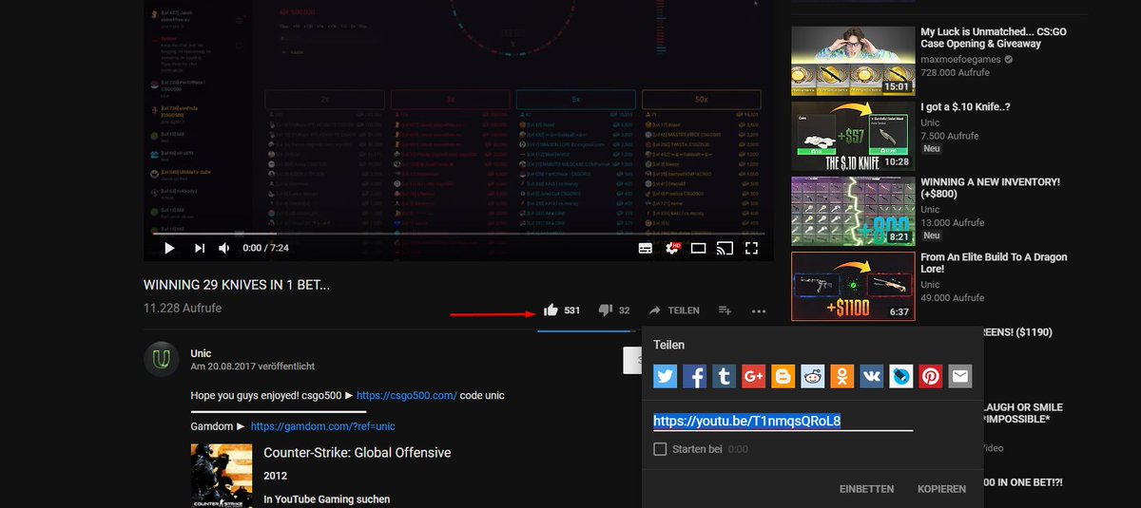The image size is (1141, 508).
Task: Click the 0:00 / 7:24 time display
Action: click(265, 248)
